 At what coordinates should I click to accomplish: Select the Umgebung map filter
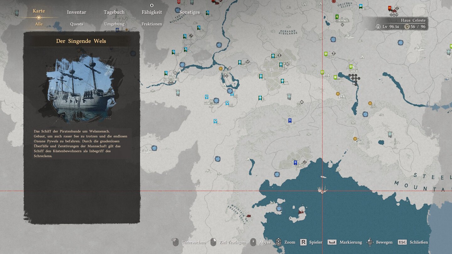point(114,24)
